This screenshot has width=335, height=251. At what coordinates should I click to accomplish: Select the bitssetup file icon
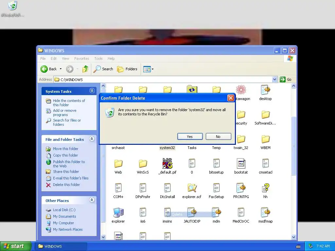pos(216,163)
